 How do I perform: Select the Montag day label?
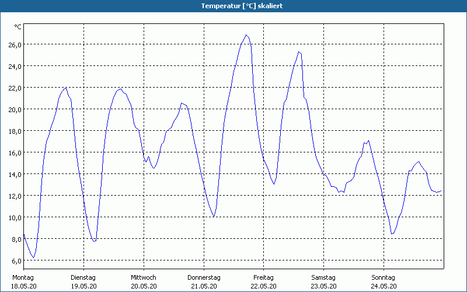click(23, 277)
